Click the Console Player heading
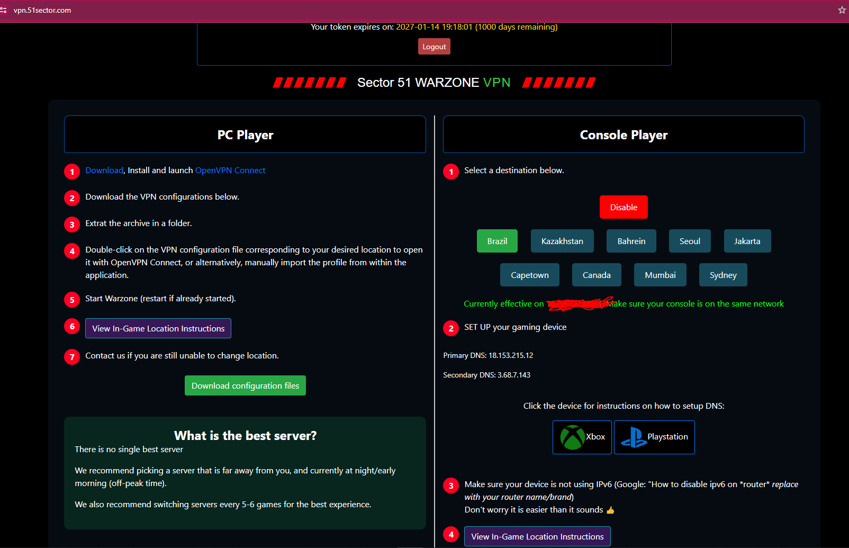 click(624, 134)
